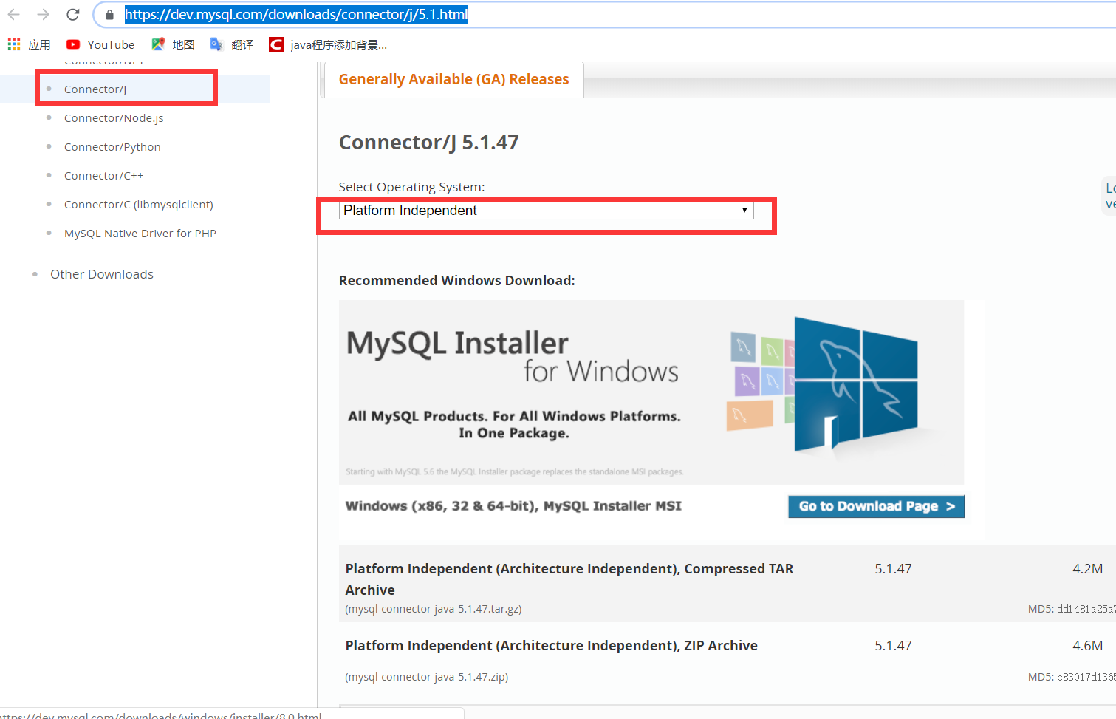Click the ZIP Archive row title
Screen dimensions: 1116x719
tap(551, 646)
